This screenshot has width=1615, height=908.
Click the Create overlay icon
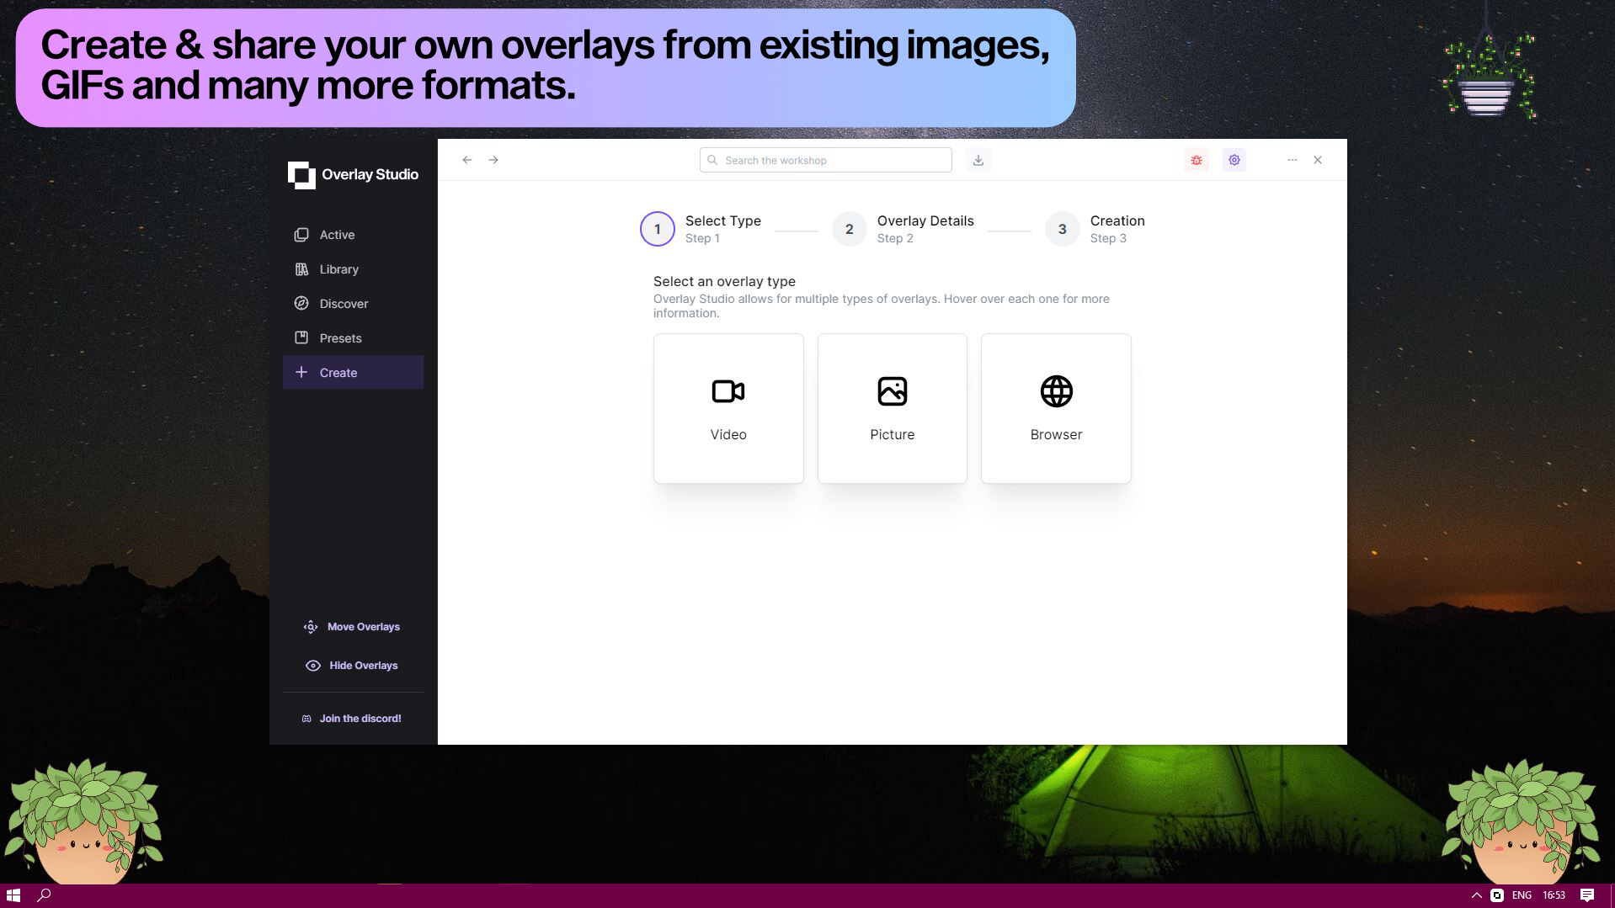point(302,372)
